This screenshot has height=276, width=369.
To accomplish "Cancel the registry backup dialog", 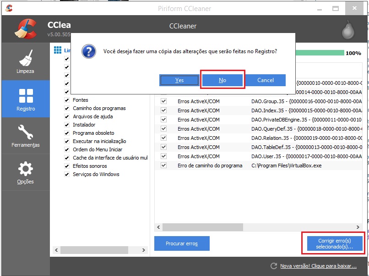I will click(x=266, y=80).
